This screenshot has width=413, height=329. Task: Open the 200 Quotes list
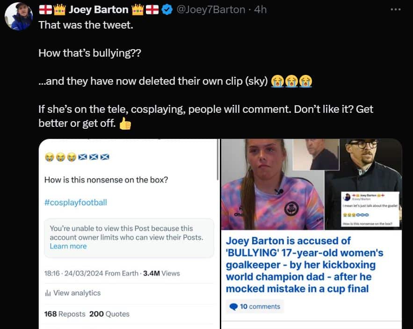pos(109,314)
